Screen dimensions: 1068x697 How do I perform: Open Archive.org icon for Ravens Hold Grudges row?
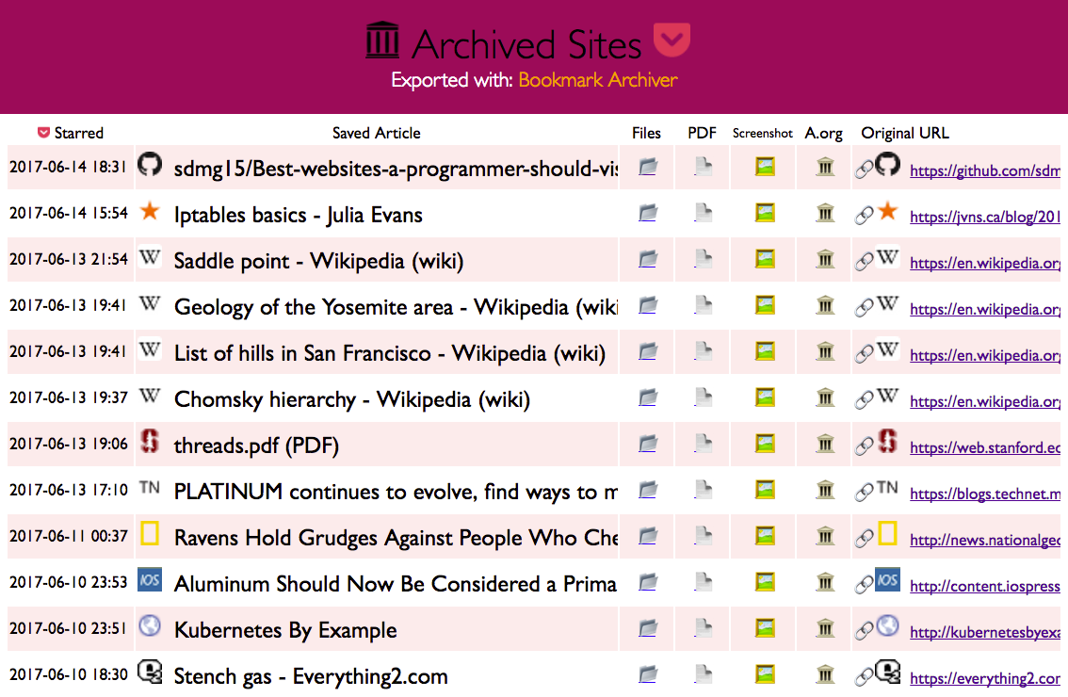point(826,536)
